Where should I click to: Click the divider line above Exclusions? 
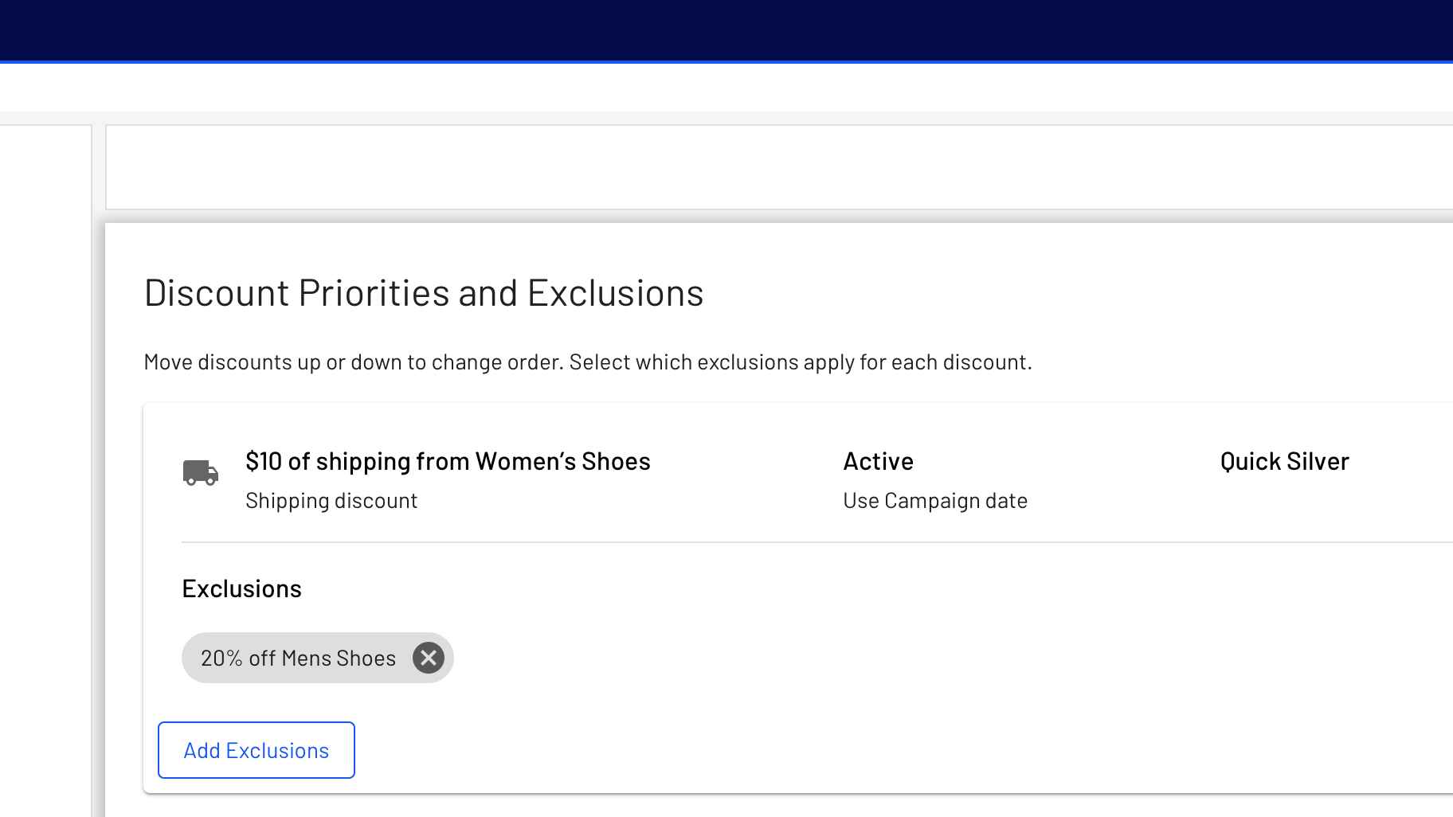pos(817,542)
